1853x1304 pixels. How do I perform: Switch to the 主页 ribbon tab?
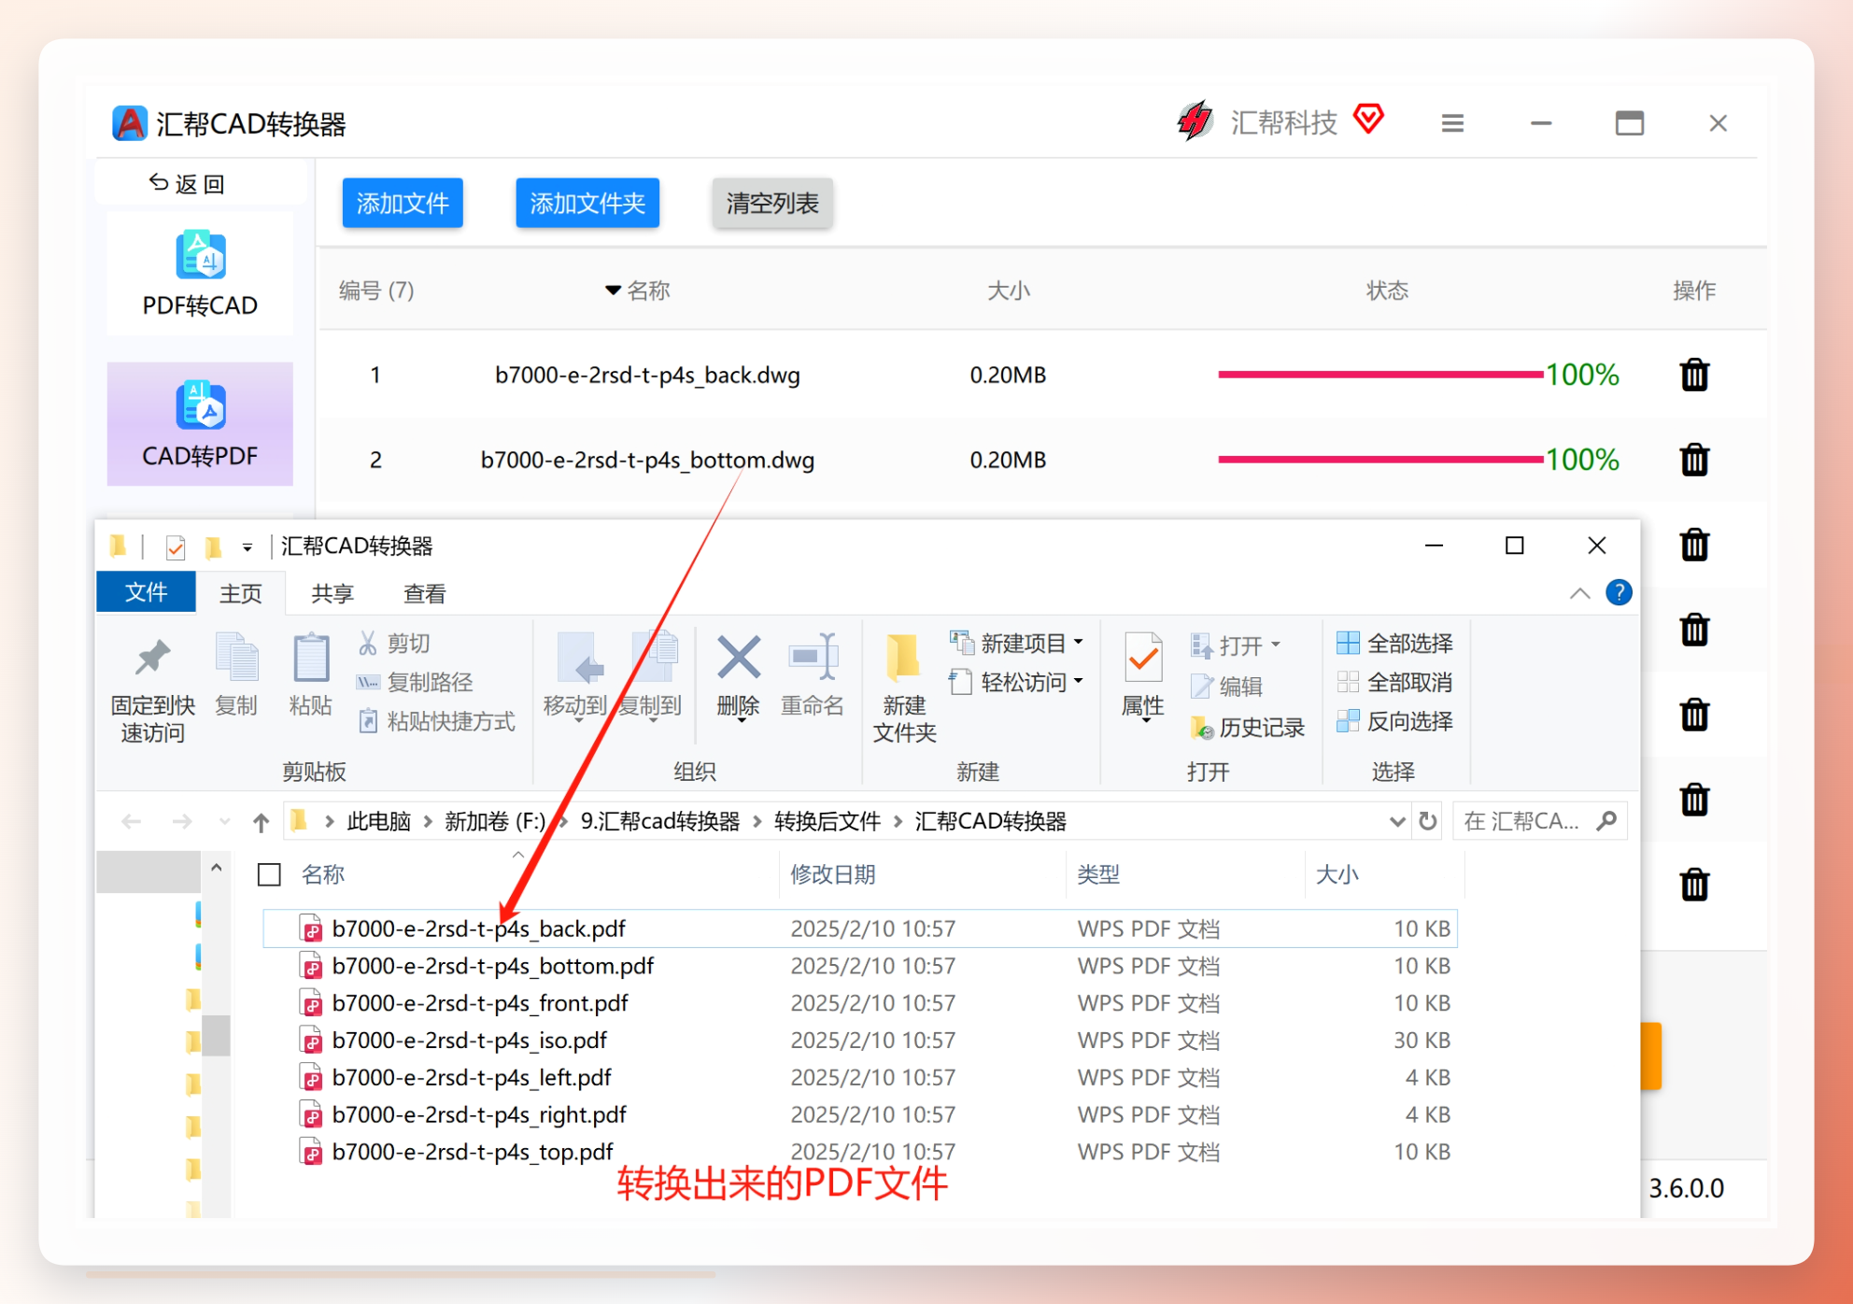(240, 593)
